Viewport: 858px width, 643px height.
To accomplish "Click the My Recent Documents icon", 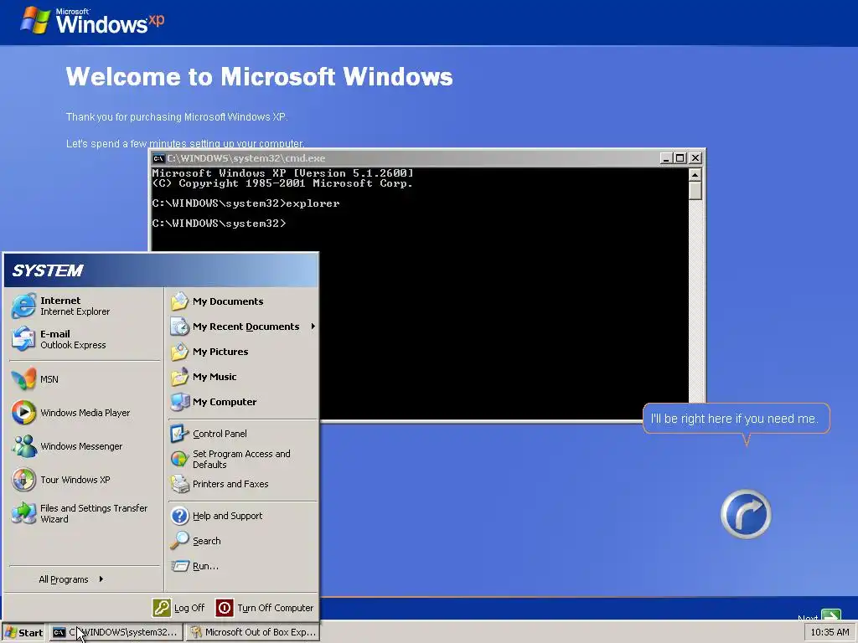I will 179,327.
